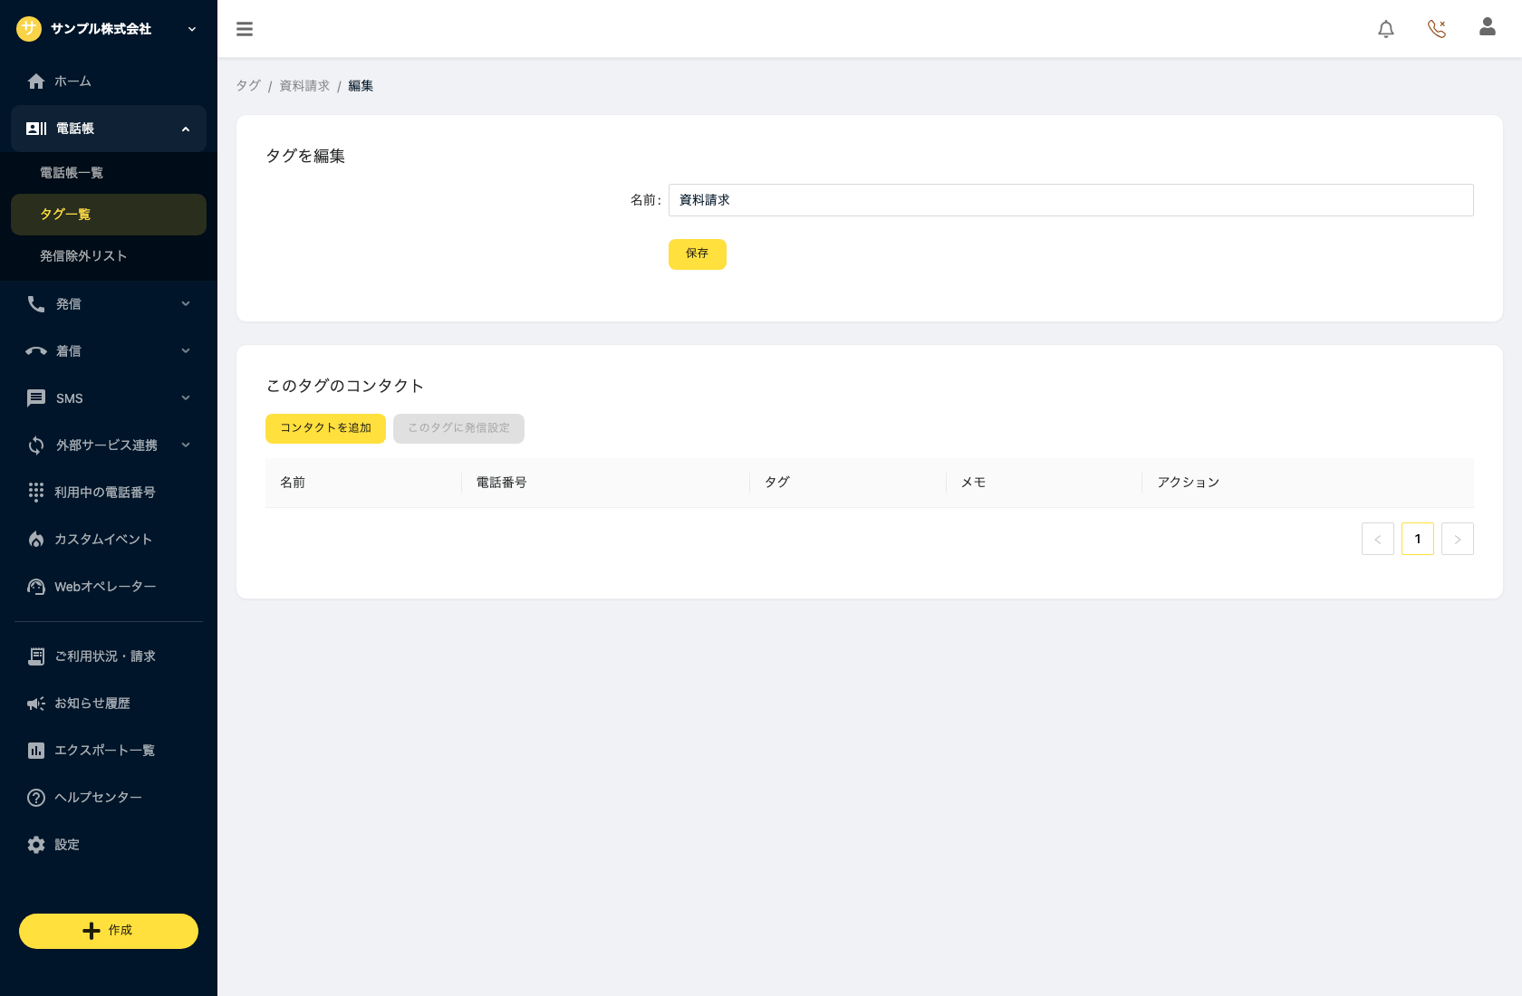Click the outgoing call phone icon
This screenshot has height=996, width=1522.
pyautogui.click(x=36, y=304)
